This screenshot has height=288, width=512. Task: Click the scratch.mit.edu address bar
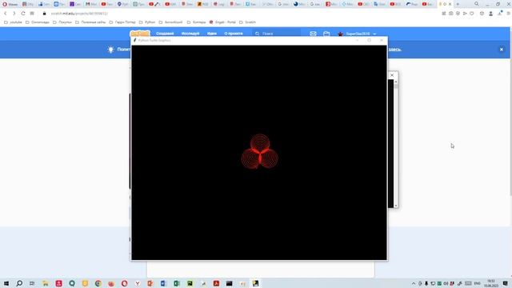pyautogui.click(x=79, y=14)
